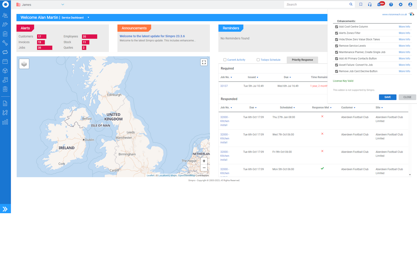Open www.visionreach.co.uk link
417x260 pixels.
click(x=395, y=15)
